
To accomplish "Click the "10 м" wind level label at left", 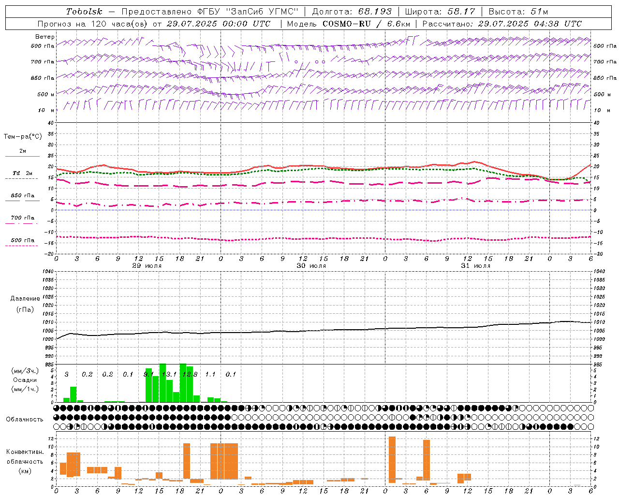I will pyautogui.click(x=46, y=110).
